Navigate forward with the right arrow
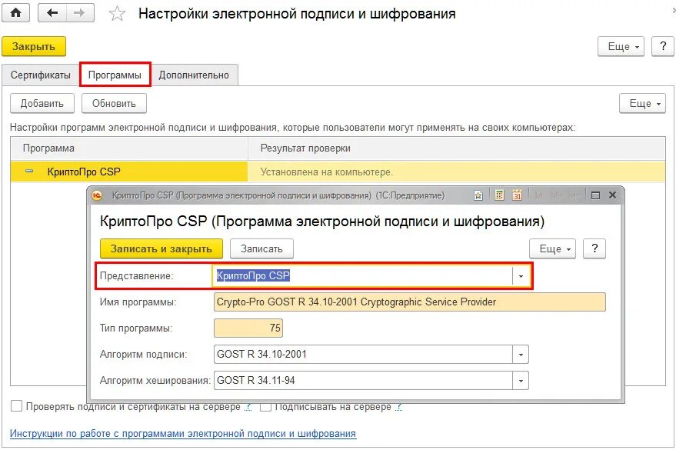 click(80, 13)
